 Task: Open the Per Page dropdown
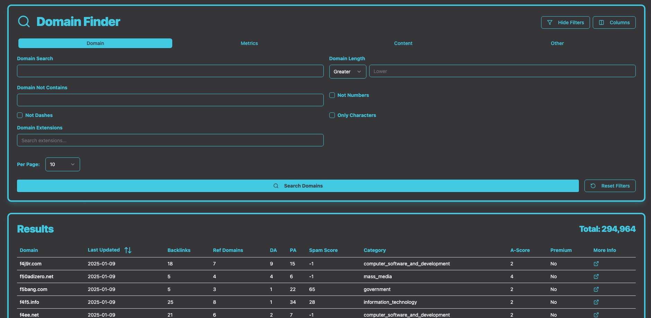[x=63, y=164]
